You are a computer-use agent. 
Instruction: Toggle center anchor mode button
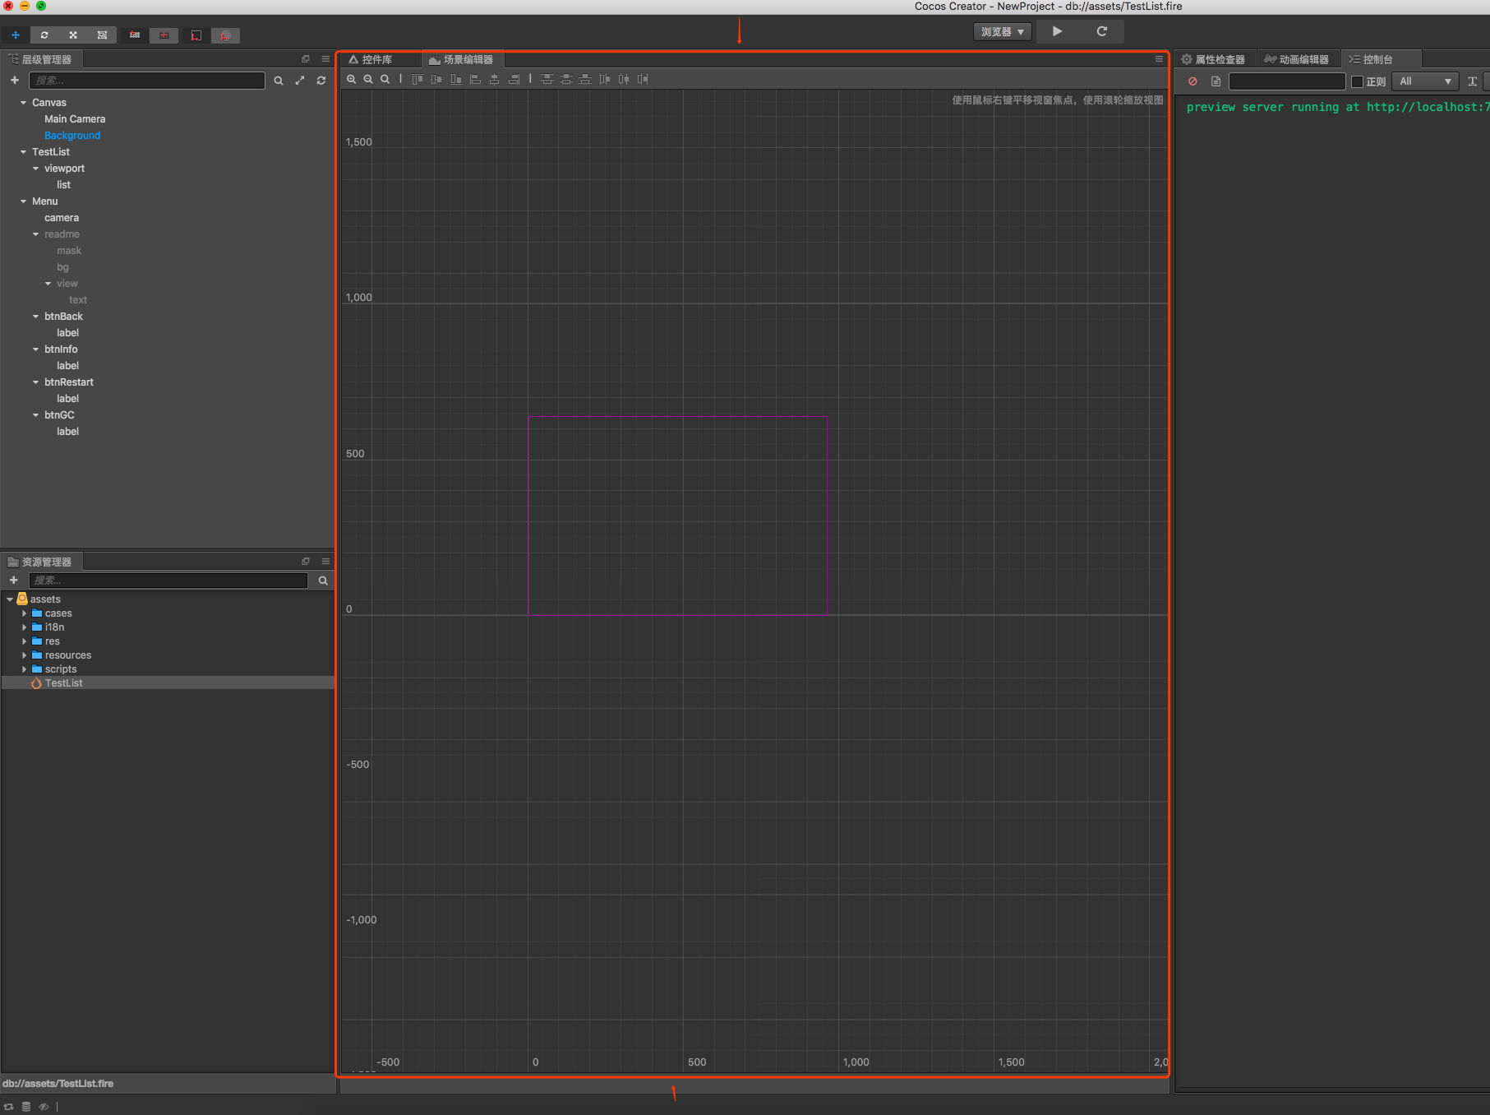tap(164, 35)
